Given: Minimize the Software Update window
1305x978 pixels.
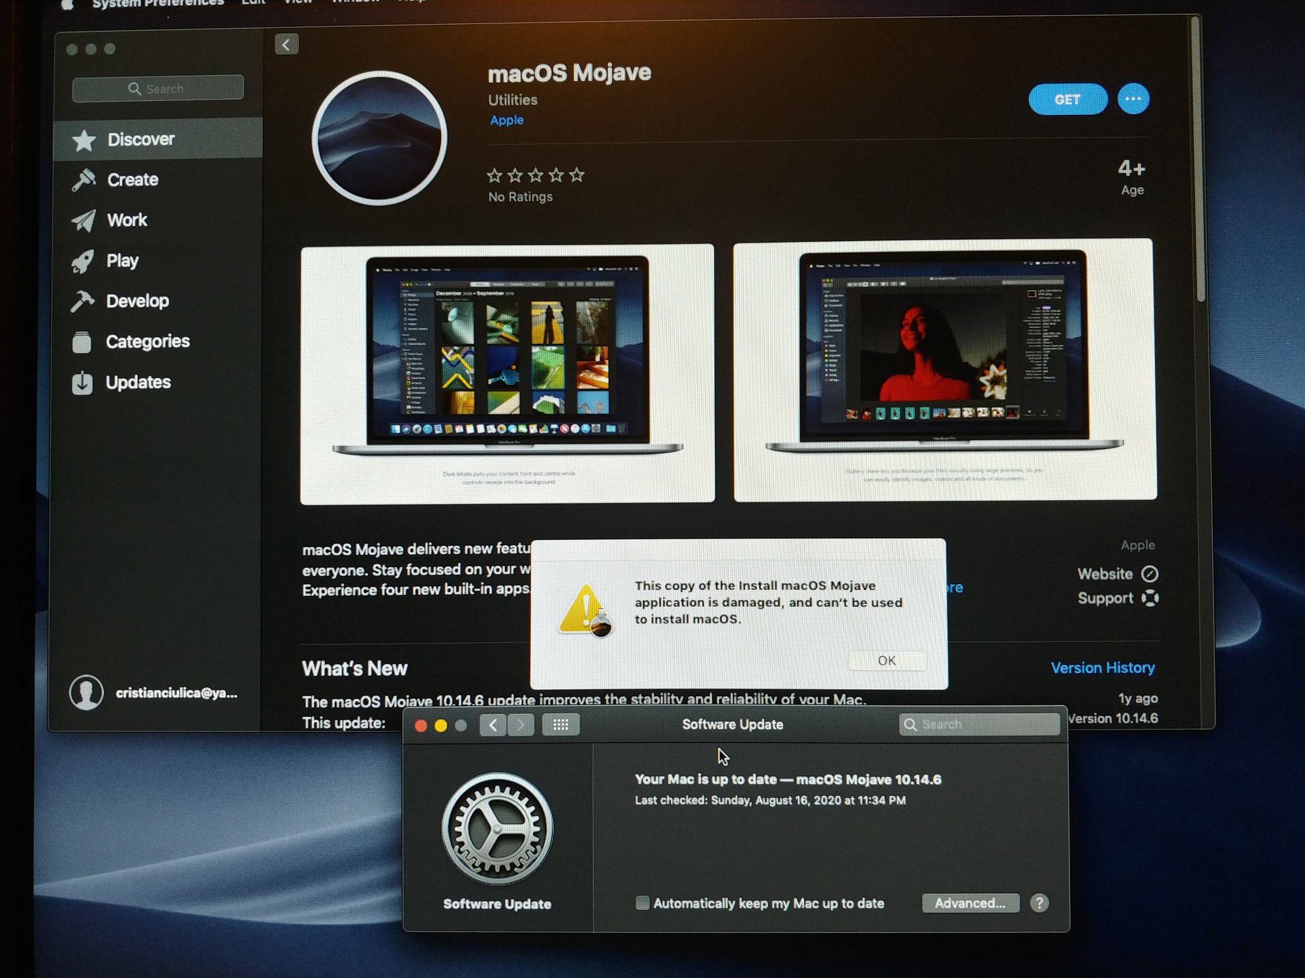Looking at the screenshot, I should (x=441, y=726).
